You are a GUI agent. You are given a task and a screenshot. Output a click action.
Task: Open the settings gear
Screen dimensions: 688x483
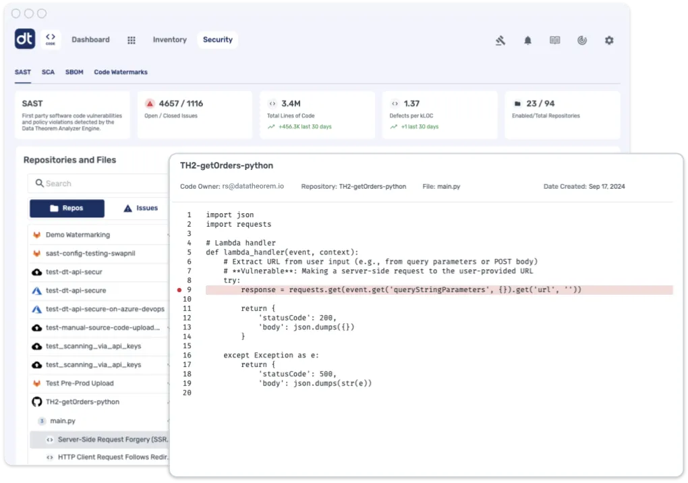(609, 40)
